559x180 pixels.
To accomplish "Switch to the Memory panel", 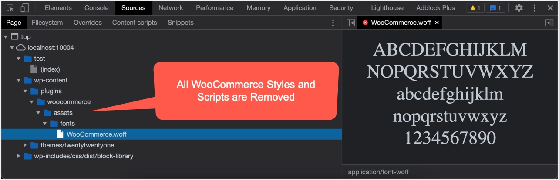I will tap(259, 8).
